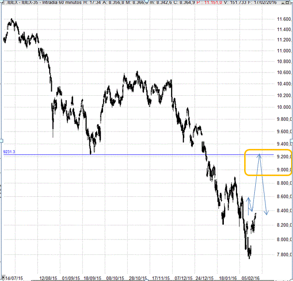293x281 pixels.
Task: Select the 9231.3 horizontal line label
Action: 9,152
